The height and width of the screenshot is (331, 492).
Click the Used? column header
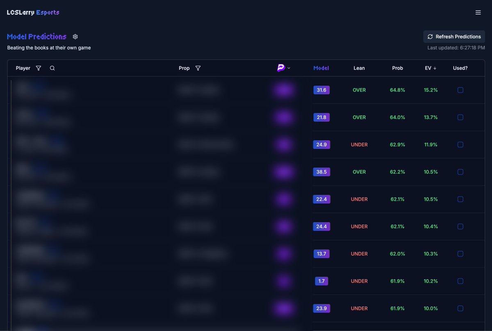tap(460, 68)
